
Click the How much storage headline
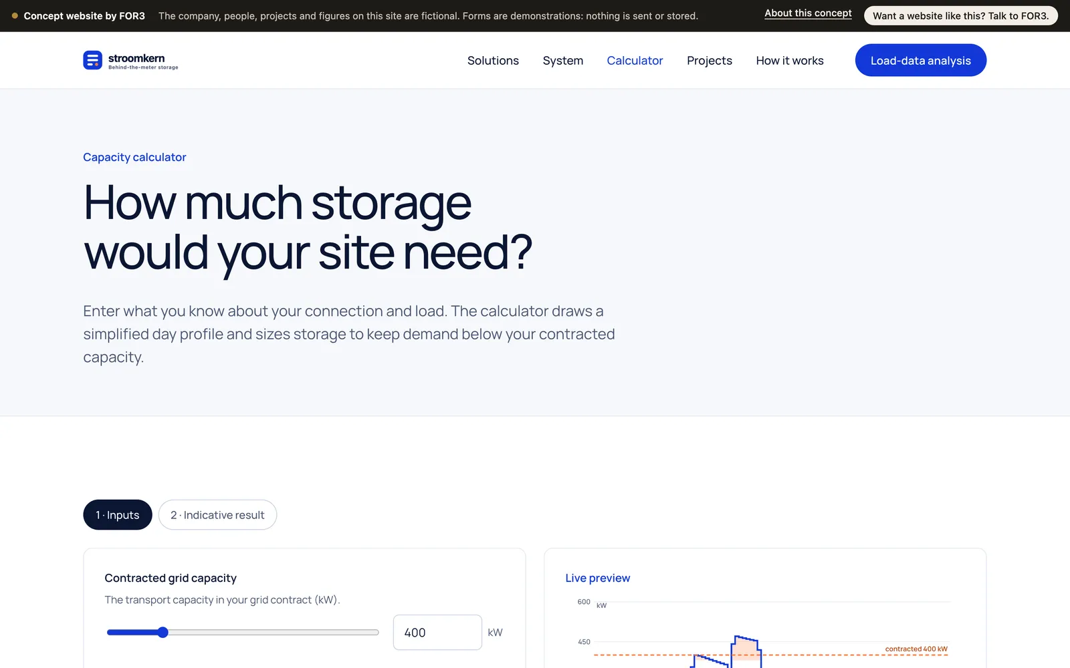click(x=308, y=227)
